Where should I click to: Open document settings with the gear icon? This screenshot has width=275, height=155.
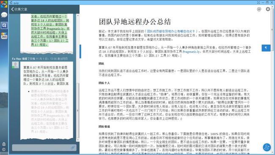[268, 9]
